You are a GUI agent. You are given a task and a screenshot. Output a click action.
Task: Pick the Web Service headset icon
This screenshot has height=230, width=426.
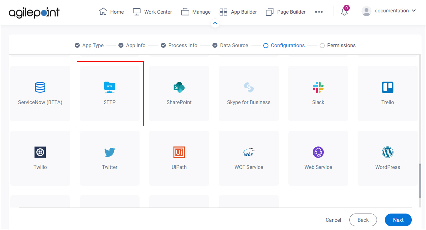318,152
